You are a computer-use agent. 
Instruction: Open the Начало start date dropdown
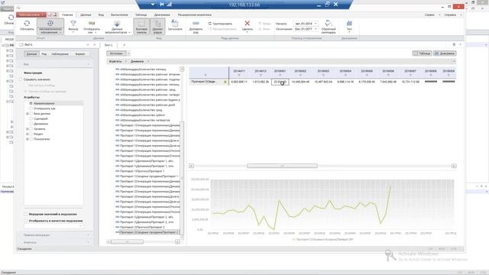(x=316, y=24)
